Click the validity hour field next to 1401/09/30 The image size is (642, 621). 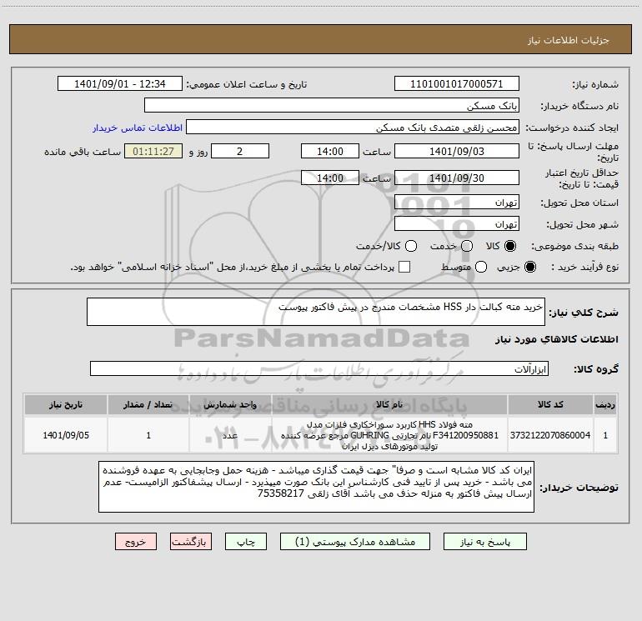330,178
